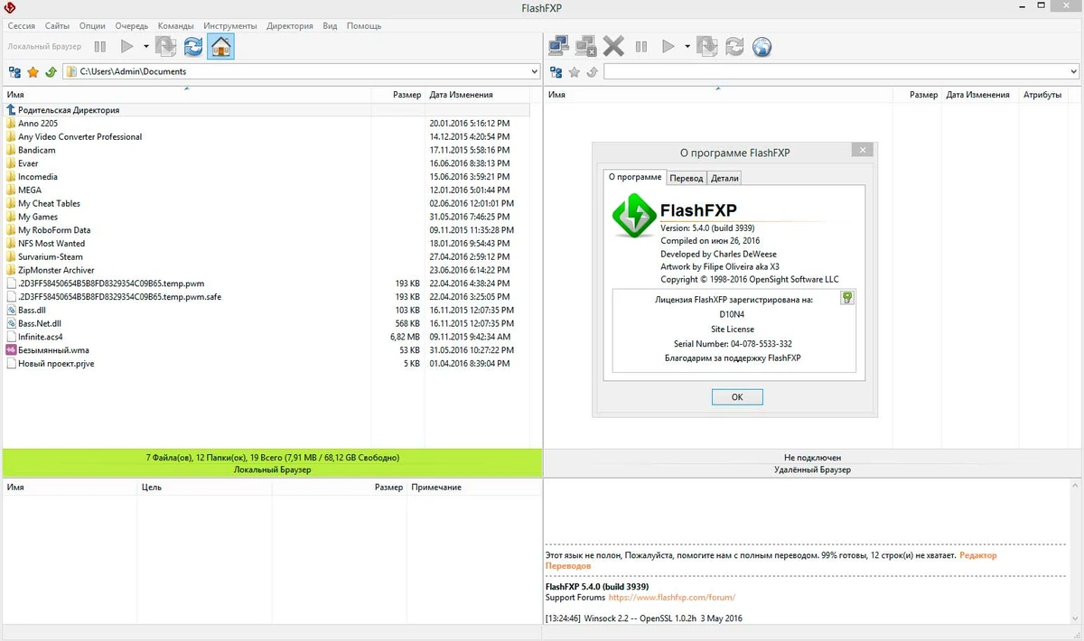
Task: Click the Connect icon in remote toolbar
Action: 557,46
